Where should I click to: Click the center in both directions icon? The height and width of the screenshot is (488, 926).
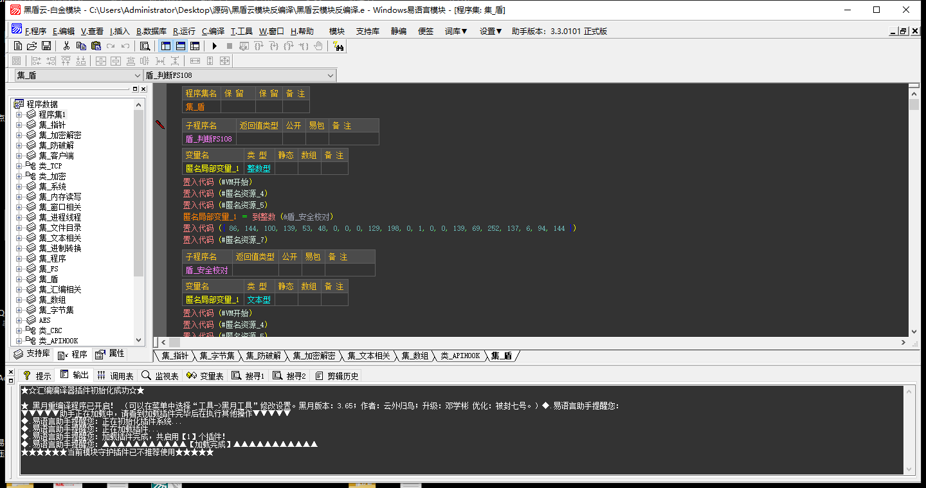coord(224,61)
